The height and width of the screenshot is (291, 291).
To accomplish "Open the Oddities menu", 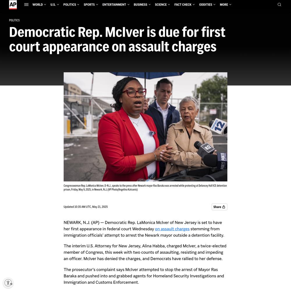I will click(207, 5).
